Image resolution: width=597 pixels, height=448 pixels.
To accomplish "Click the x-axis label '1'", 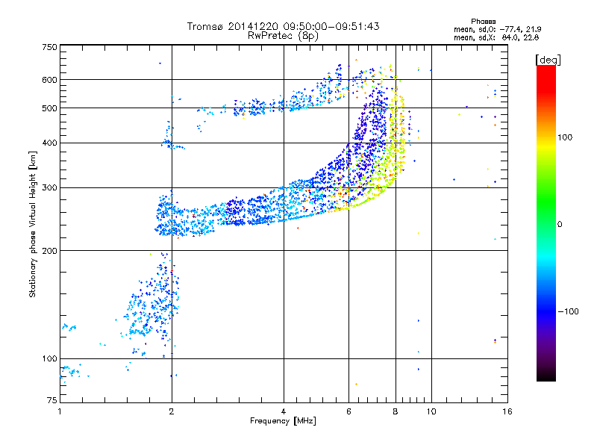I will tap(60, 411).
